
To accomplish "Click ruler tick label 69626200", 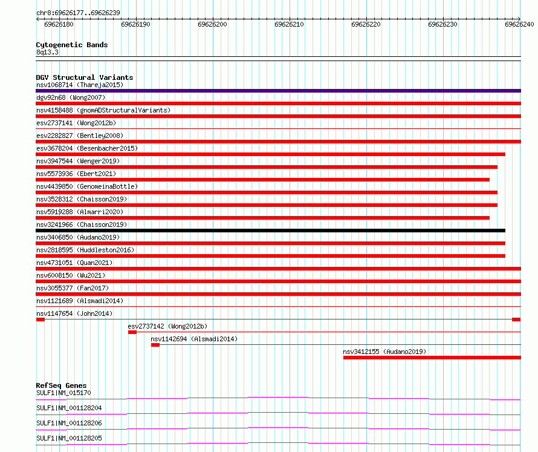I will point(212,24).
